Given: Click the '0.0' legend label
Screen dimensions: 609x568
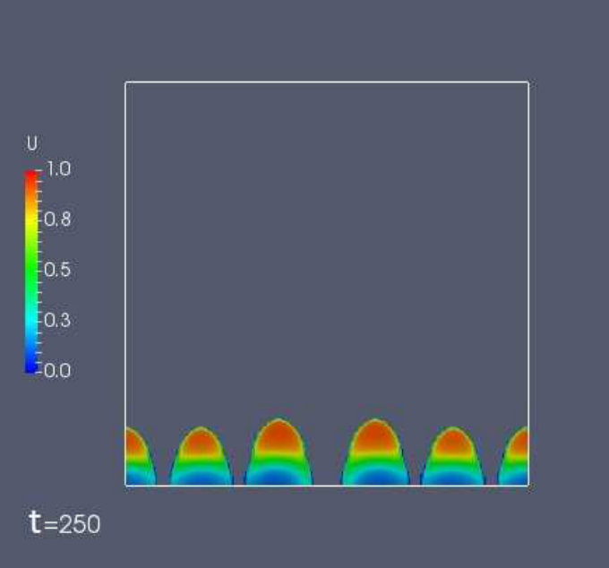Looking at the screenshot, I should point(57,371).
